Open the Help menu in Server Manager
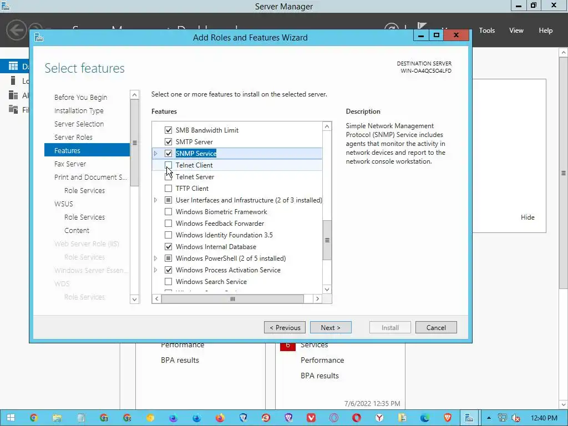 (546, 31)
